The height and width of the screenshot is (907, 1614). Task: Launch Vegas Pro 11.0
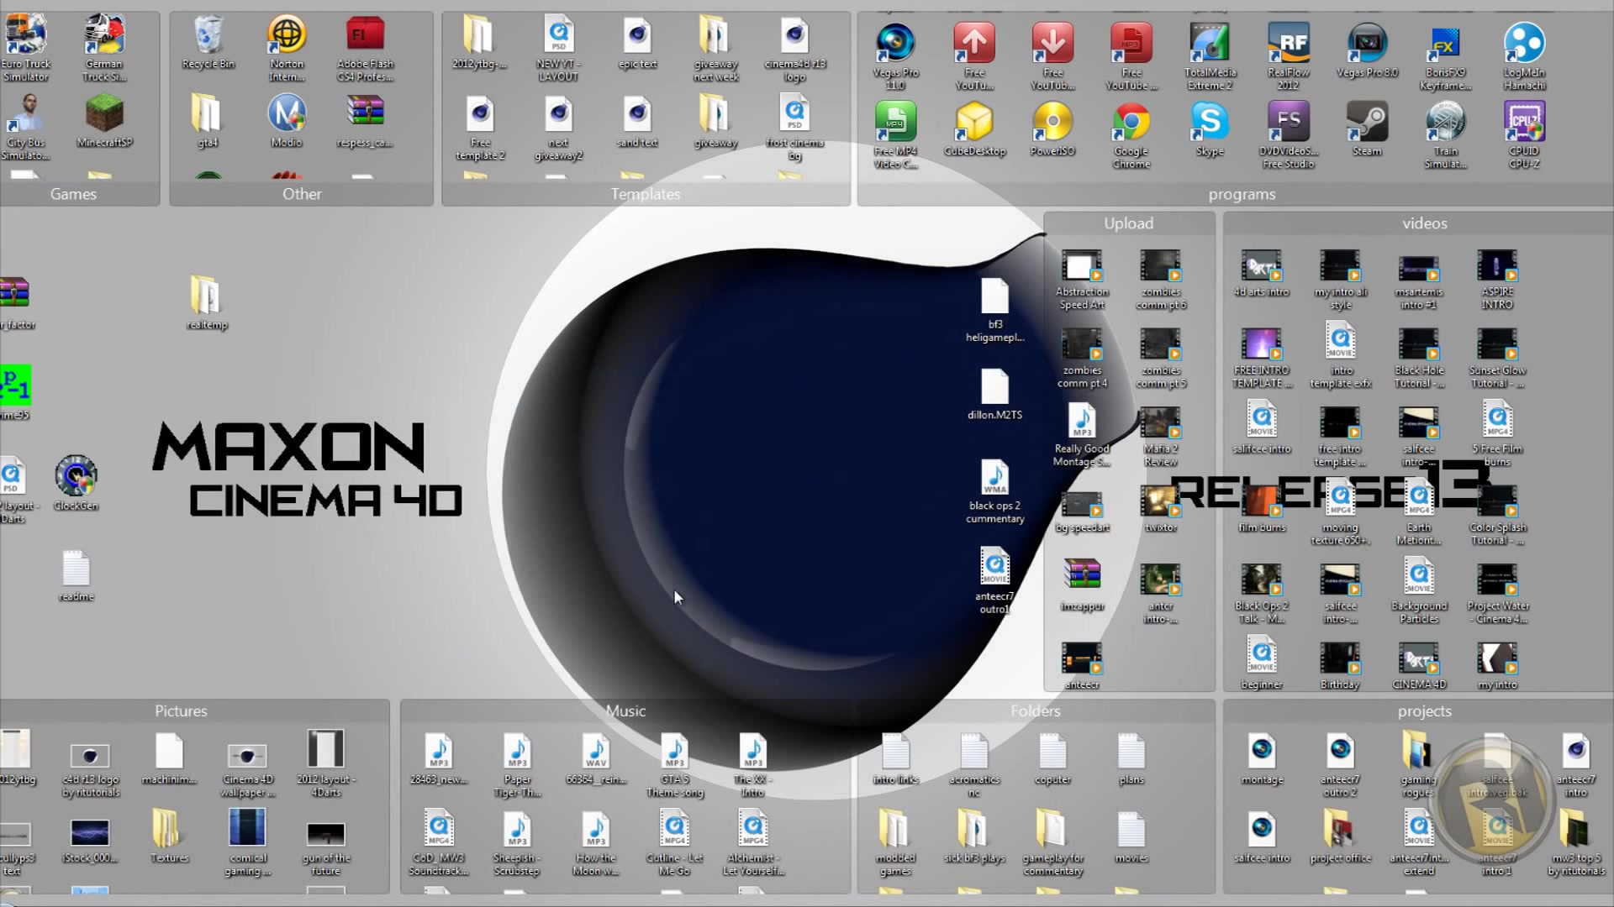pos(895,55)
